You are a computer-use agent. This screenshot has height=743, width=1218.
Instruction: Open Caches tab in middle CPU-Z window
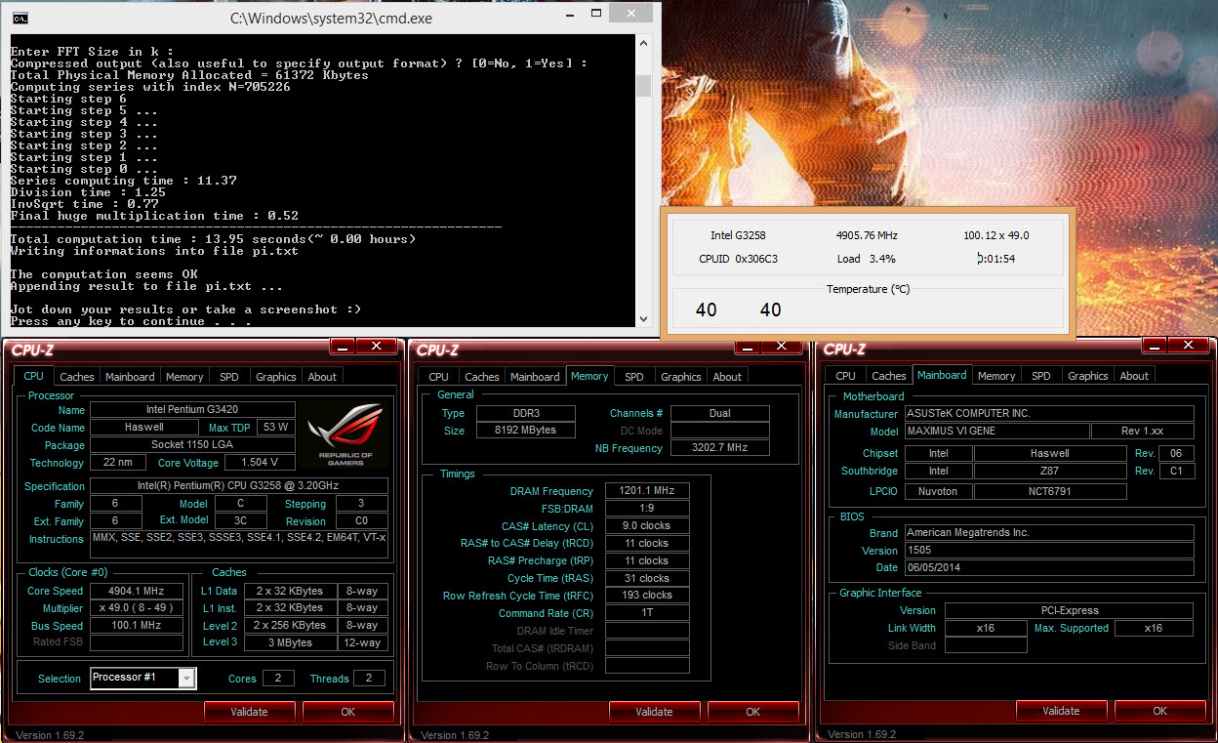[482, 377]
